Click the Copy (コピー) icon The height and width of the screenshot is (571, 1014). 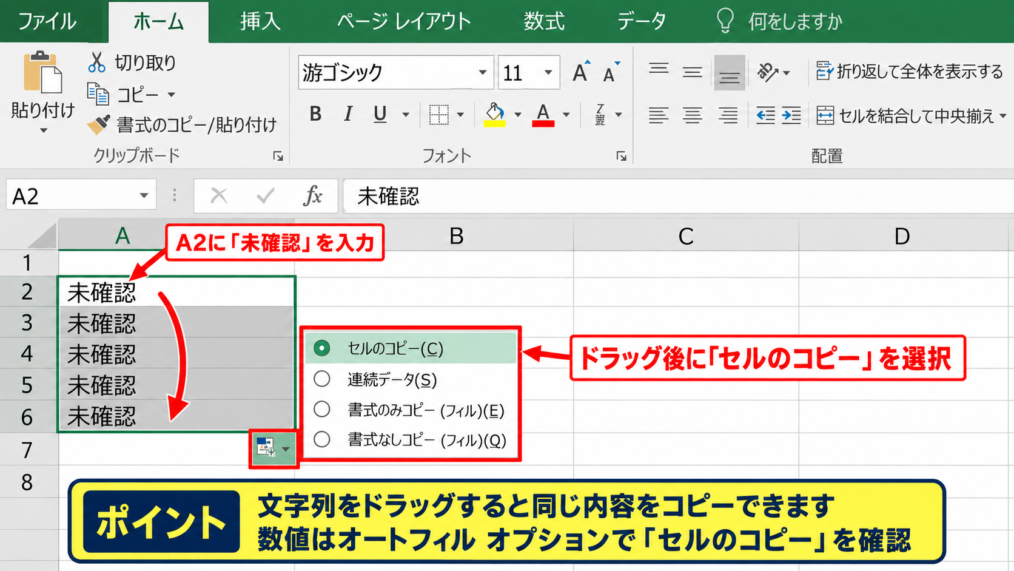click(98, 94)
